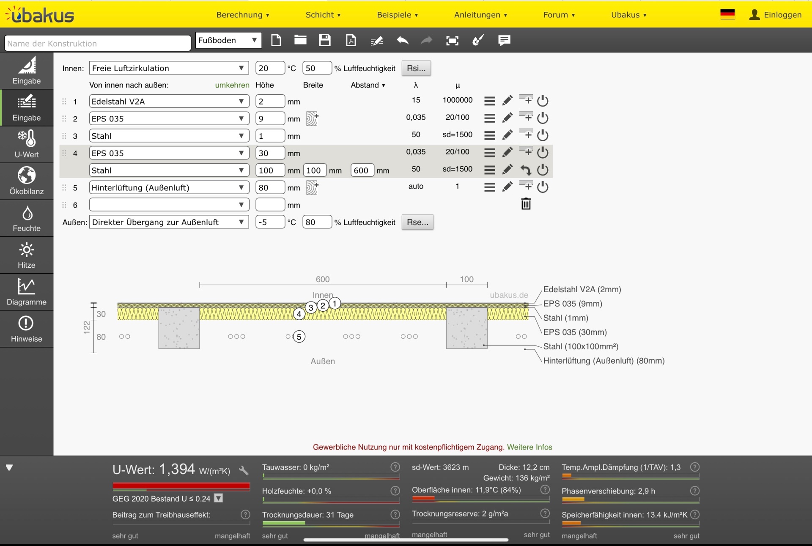Click the help icon next to Trocknungsdauer
The image size is (812, 546).
(395, 514)
